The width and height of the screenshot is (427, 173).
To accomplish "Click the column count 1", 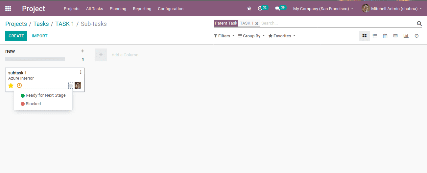I will 83,59.
